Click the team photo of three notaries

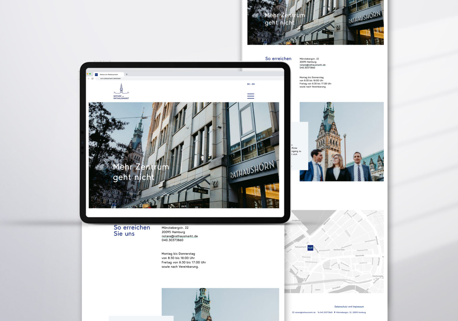(342, 142)
